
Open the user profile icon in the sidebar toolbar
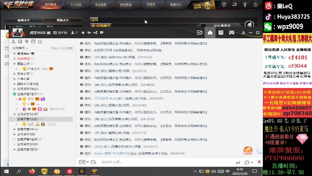pyautogui.click(x=13, y=41)
